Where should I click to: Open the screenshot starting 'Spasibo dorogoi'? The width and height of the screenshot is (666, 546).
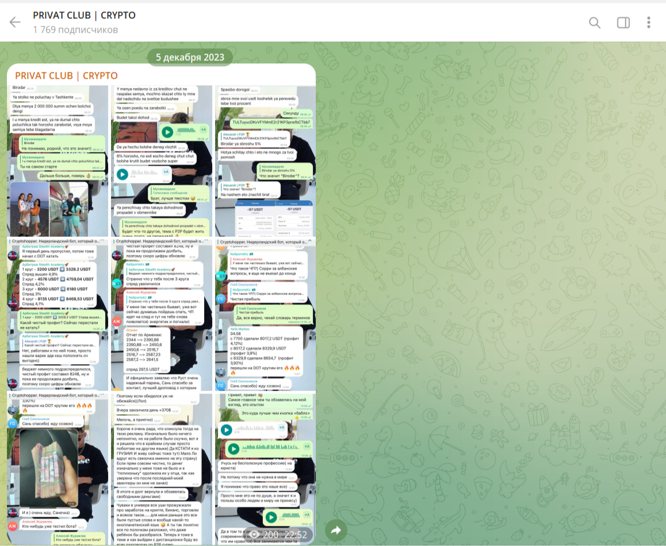point(265,161)
